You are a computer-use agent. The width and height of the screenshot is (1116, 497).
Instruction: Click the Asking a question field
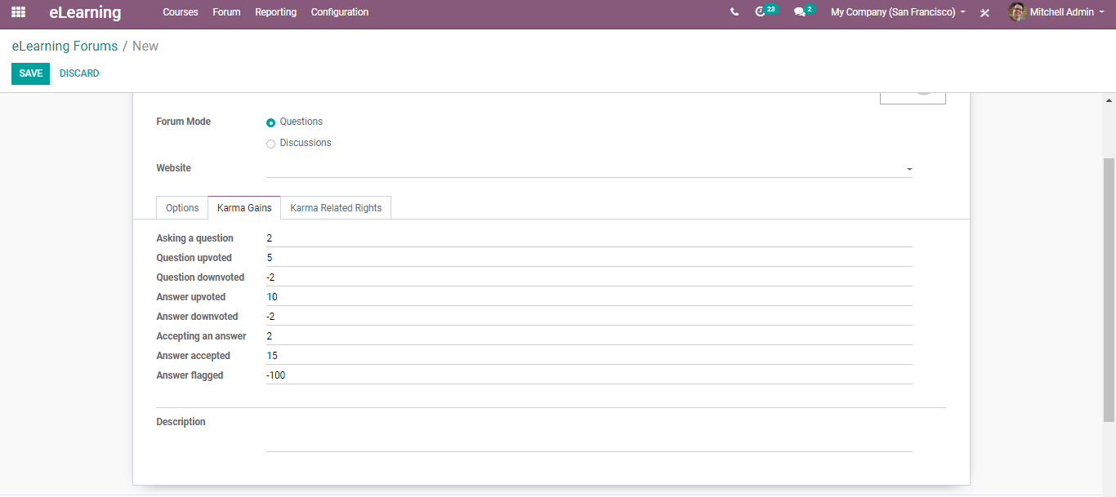589,238
